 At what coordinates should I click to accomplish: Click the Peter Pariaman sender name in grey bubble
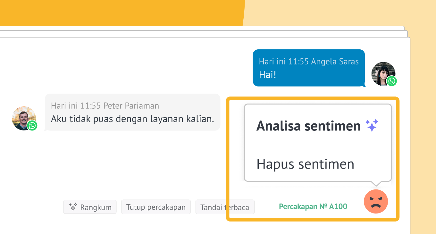131,105
